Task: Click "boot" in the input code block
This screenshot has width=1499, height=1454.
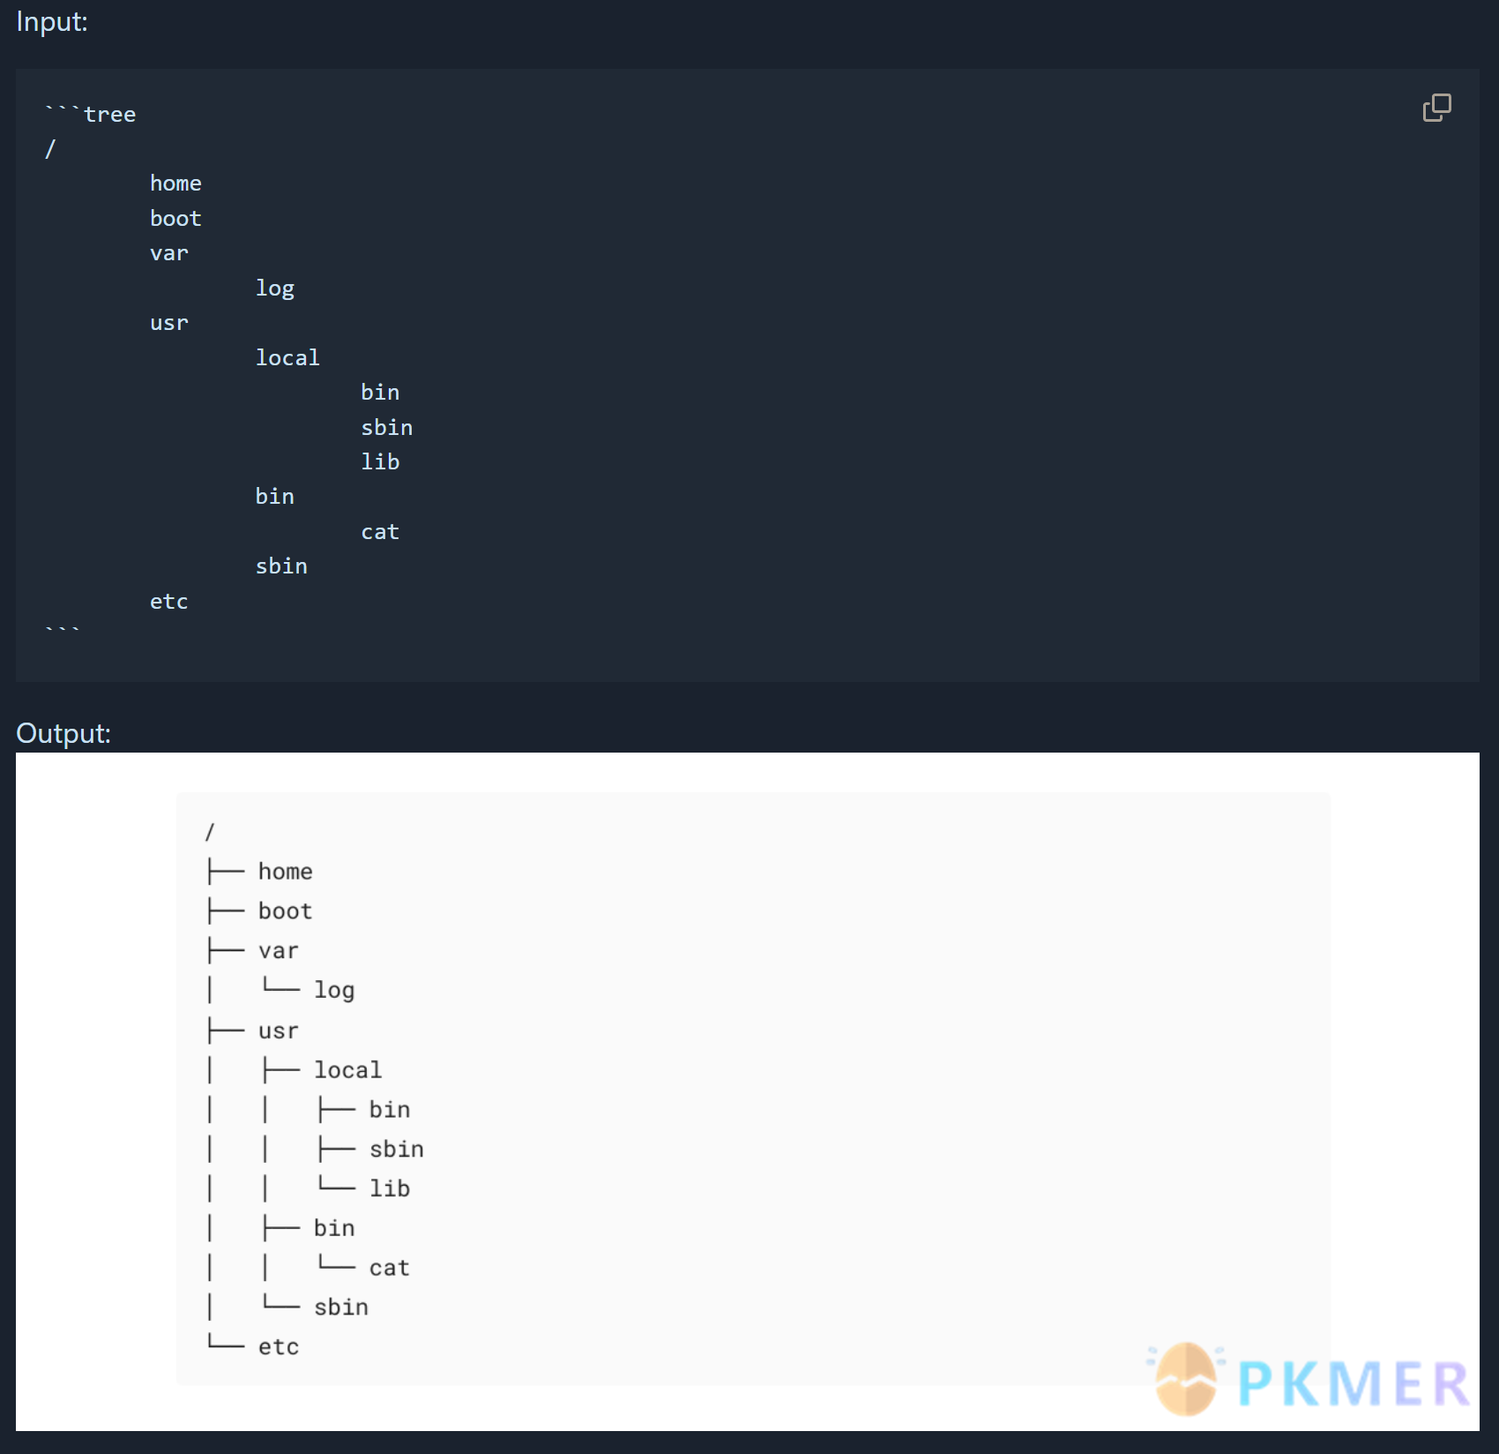Action: click(175, 218)
